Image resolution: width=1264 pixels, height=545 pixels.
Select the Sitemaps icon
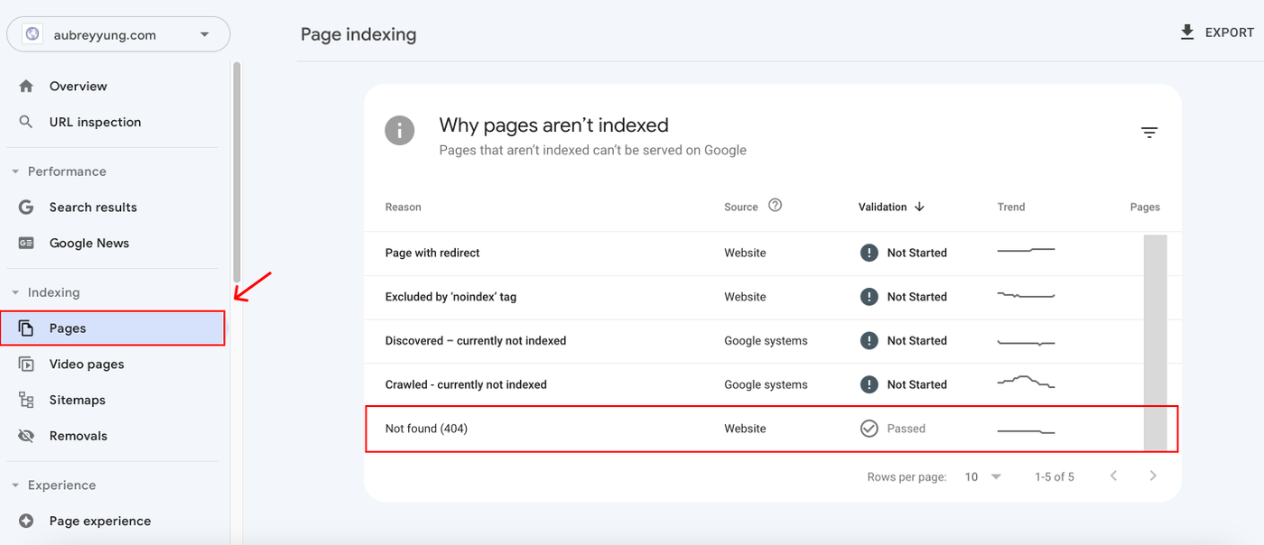[x=27, y=400]
